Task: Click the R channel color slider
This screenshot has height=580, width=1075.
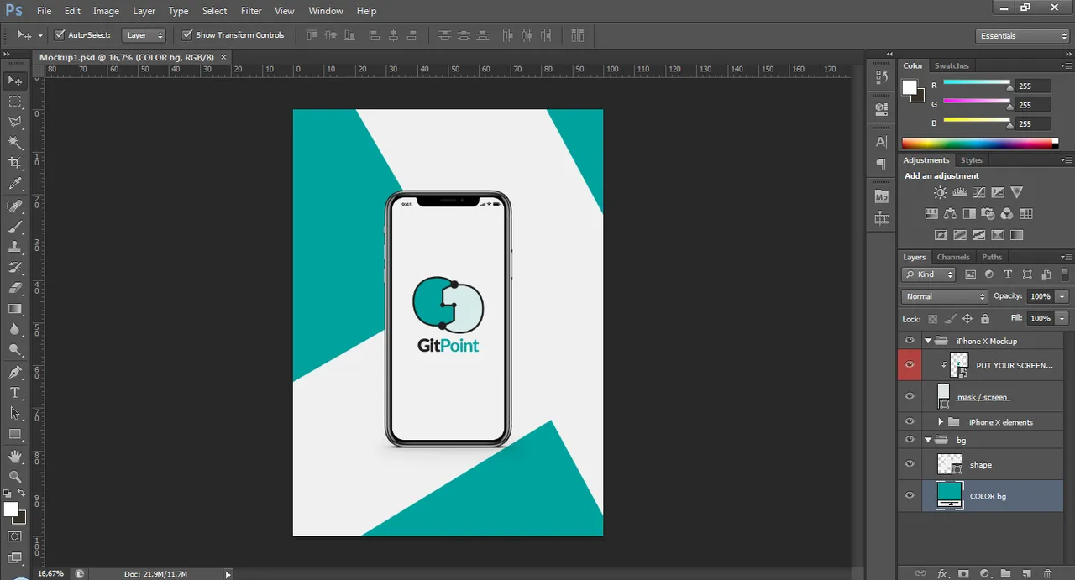Action: pos(977,82)
